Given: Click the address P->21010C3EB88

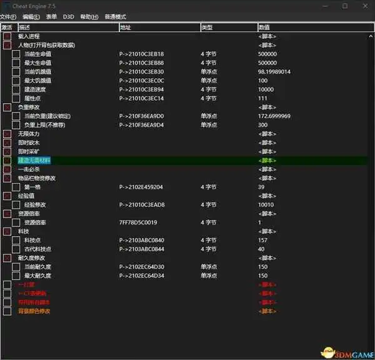Looking at the screenshot, I should pos(142,63).
